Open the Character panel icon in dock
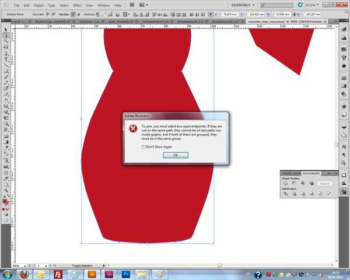Viewport: 350px width, 280px height. click(344, 146)
